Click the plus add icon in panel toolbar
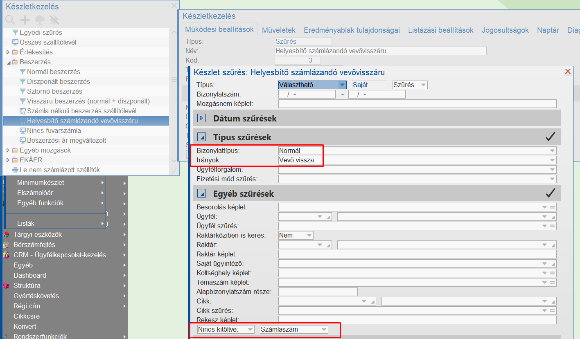This screenshot has width=580, height=339. click(25, 20)
